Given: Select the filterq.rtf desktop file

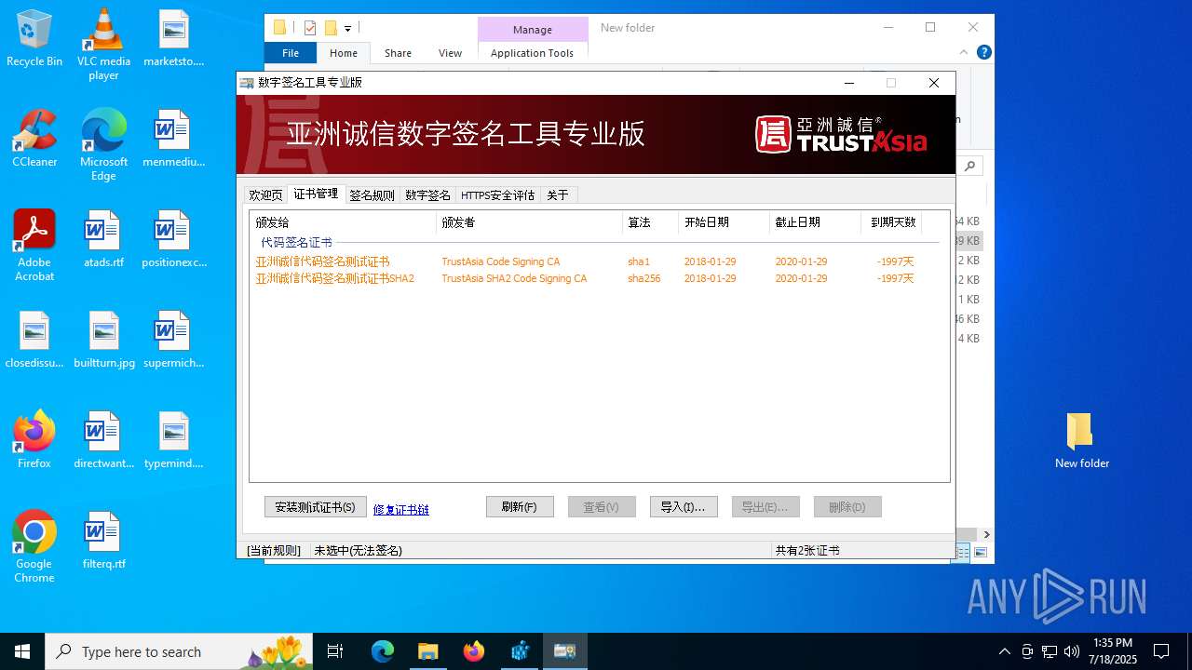Looking at the screenshot, I should click(103, 541).
